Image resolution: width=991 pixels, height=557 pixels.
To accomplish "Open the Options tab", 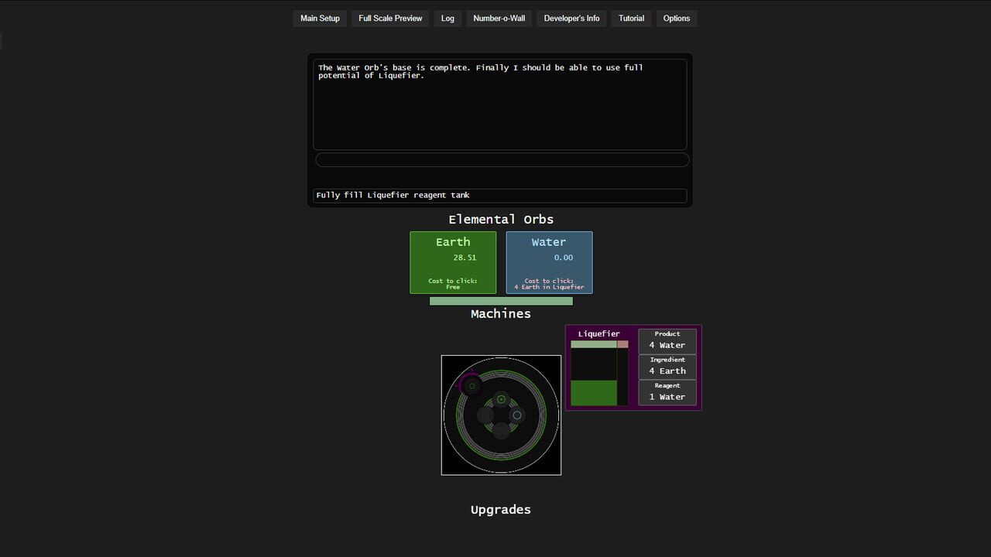I will coord(676,19).
